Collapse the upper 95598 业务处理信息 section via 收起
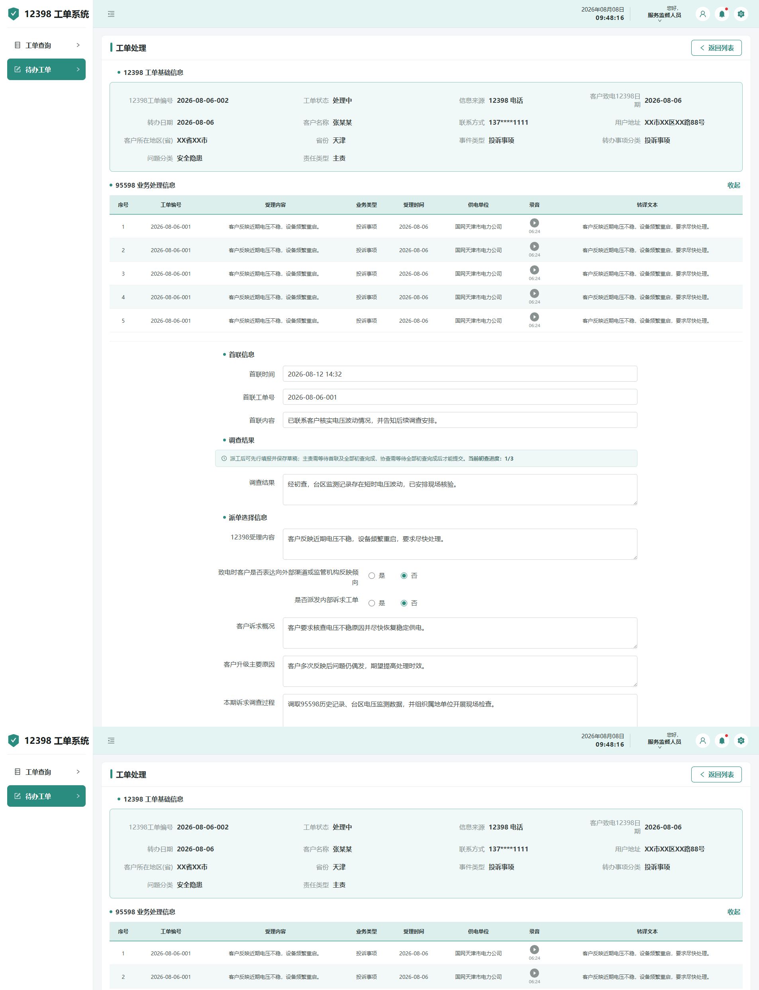 click(733, 185)
